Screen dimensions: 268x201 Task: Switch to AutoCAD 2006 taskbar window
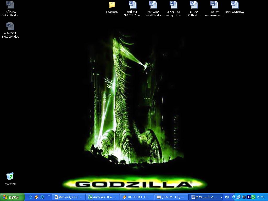[103, 197]
